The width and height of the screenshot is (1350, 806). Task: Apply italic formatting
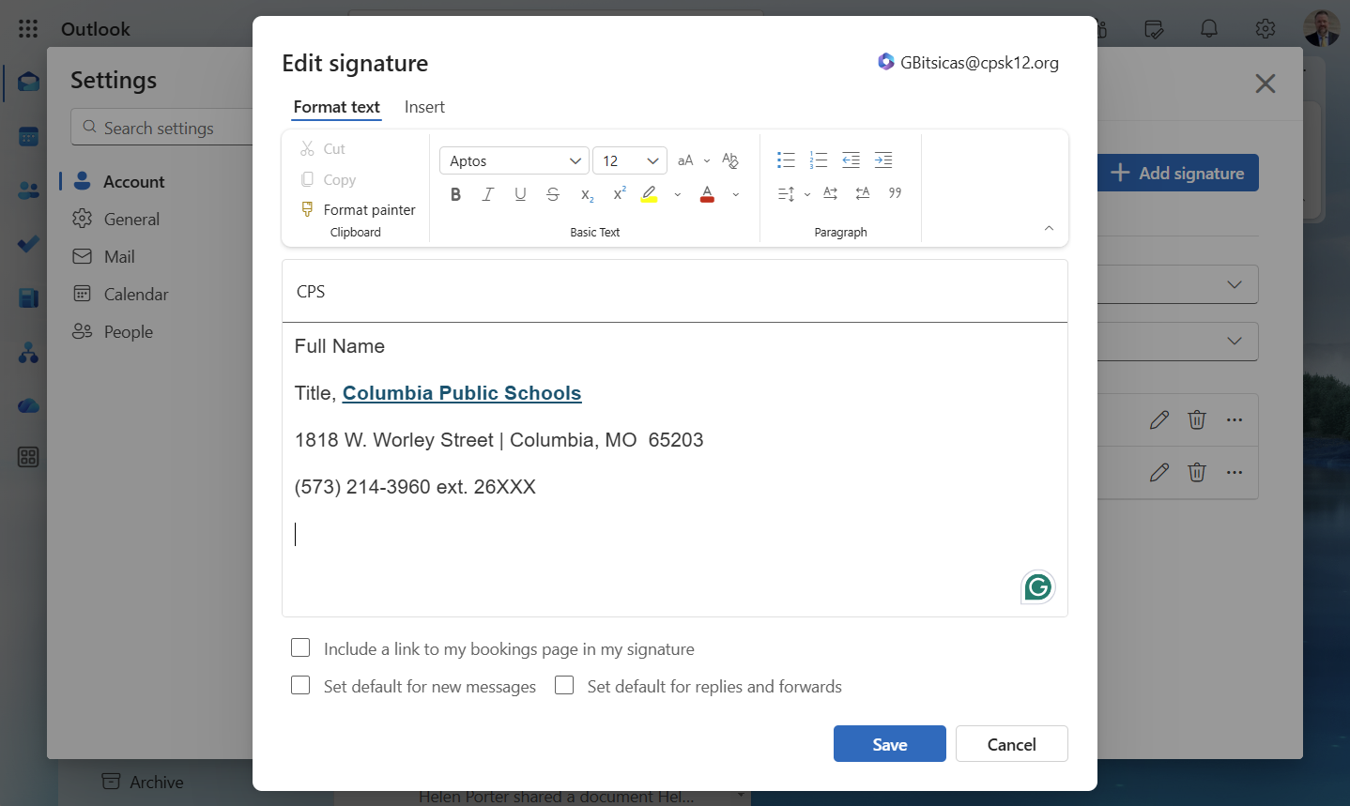(x=488, y=194)
